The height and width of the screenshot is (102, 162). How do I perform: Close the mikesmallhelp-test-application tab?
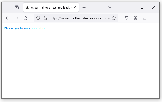75,7
